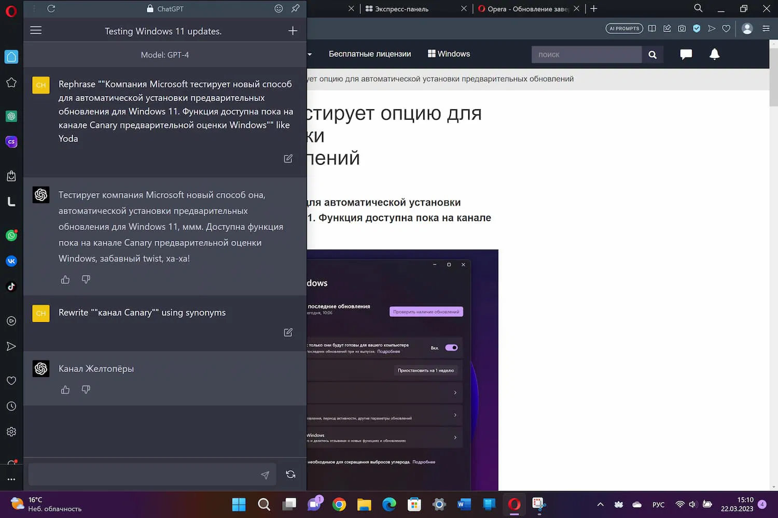Add page to bookmarks with heart icon
The width and height of the screenshot is (778, 518).
coord(726,28)
